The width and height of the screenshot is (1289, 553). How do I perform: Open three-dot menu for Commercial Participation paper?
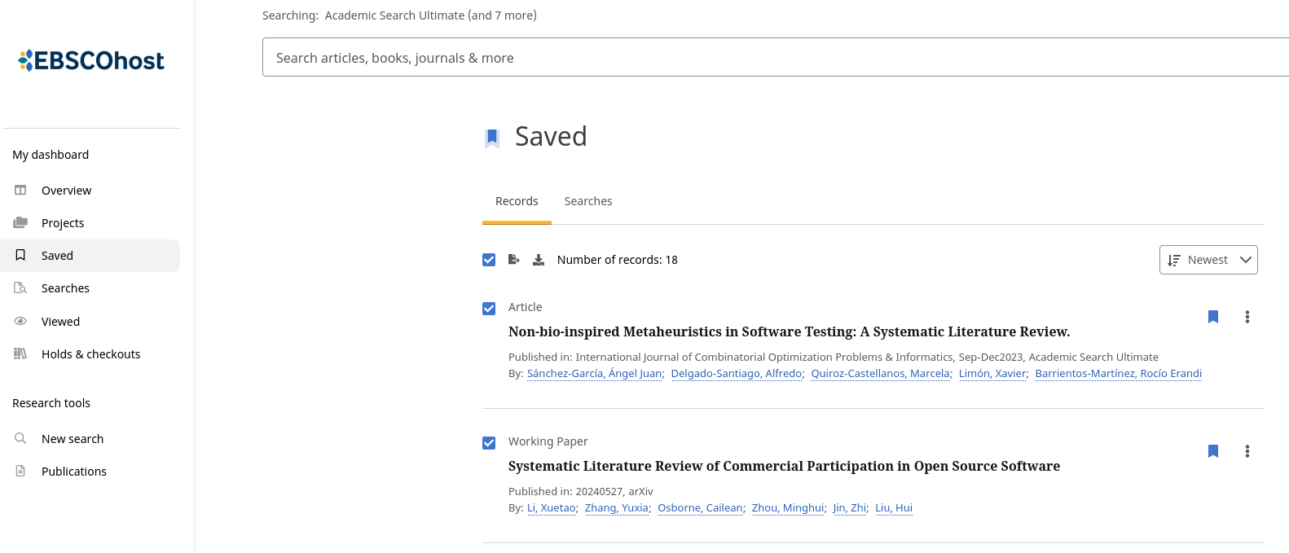1247,451
